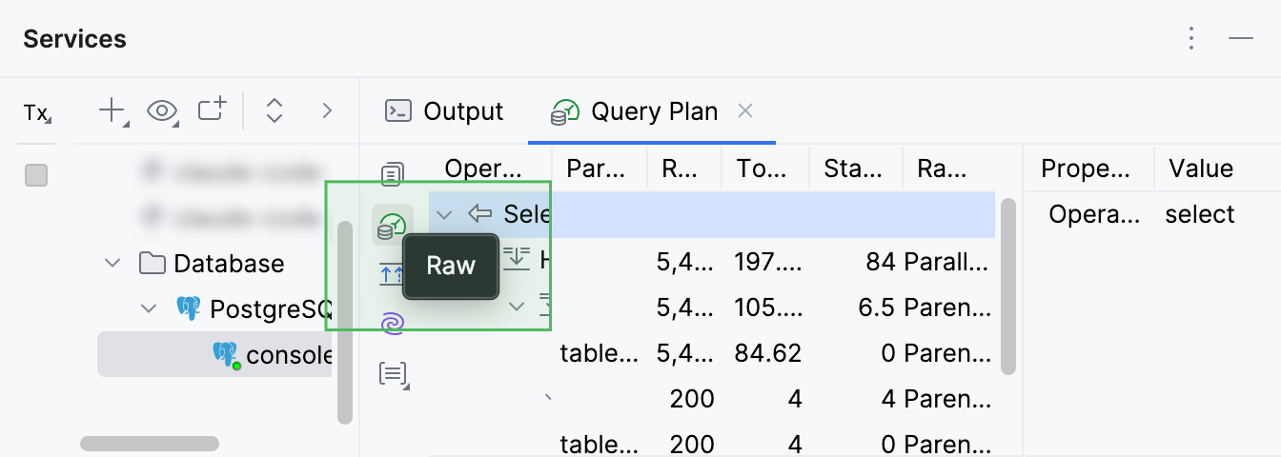This screenshot has height=457, width=1281.
Task: Hide the Services tool window
Action: coord(1240,38)
